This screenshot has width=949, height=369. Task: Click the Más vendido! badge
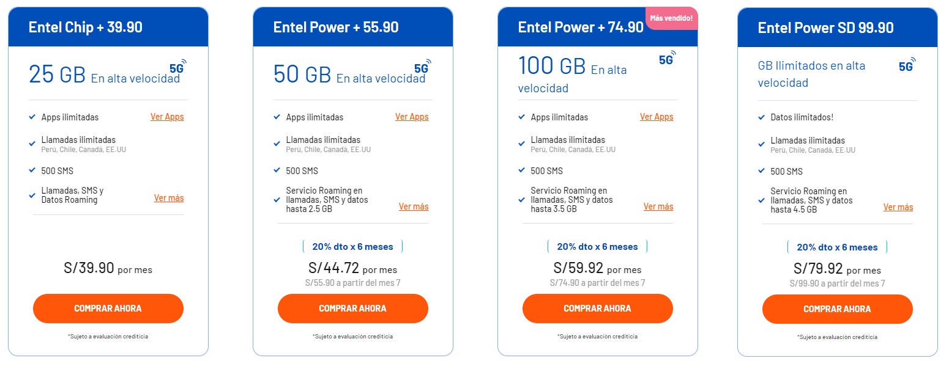pos(671,18)
